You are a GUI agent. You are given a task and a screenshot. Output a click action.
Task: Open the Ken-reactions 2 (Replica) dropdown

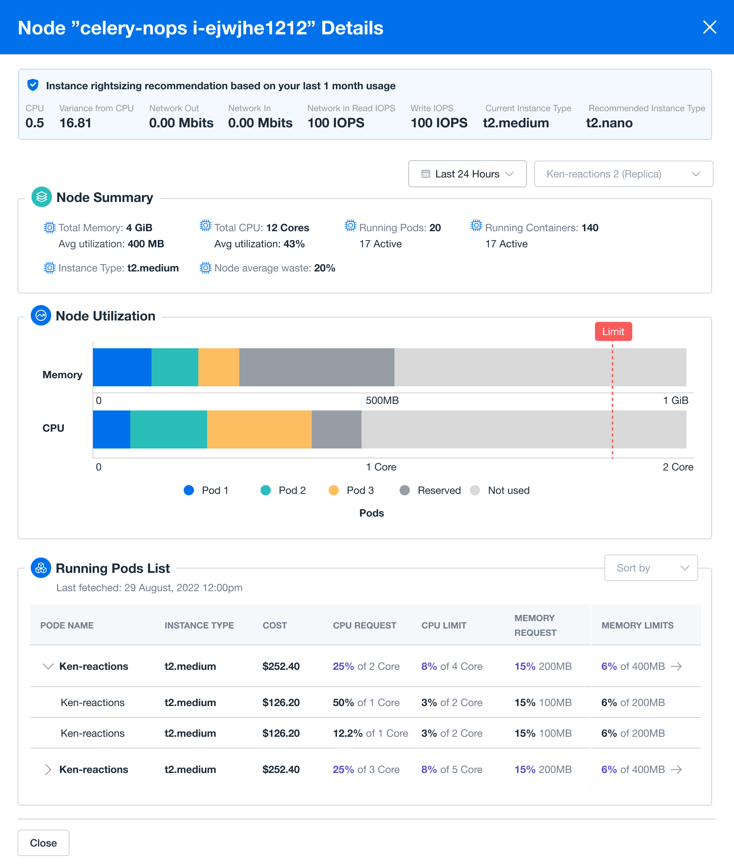coord(623,174)
